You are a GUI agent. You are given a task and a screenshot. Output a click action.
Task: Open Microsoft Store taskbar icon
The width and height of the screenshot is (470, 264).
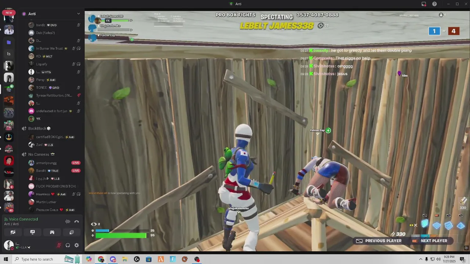(149, 259)
